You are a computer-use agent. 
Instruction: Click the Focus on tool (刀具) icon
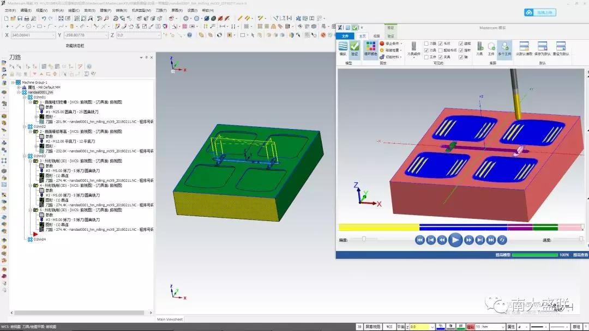click(480, 49)
